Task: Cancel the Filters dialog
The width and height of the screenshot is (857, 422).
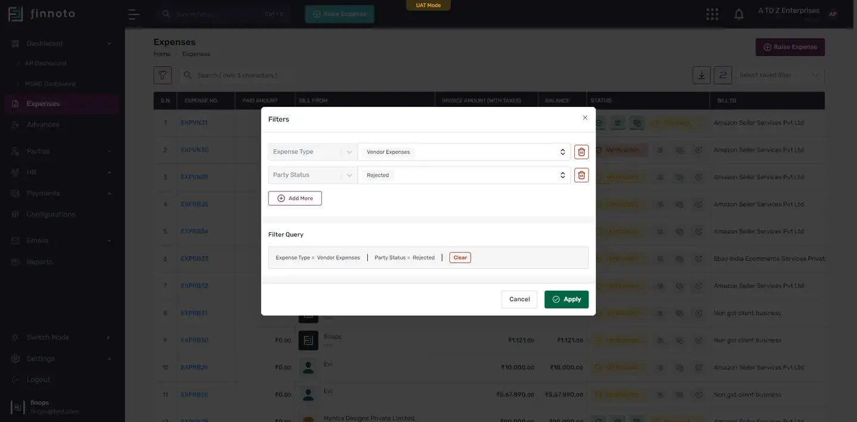Action: pos(520,300)
